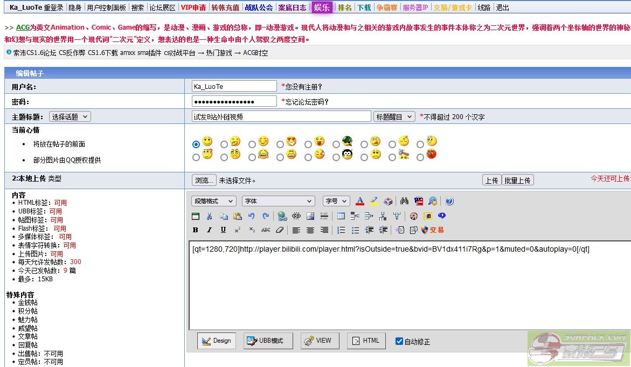Uncheck the 自动修正 checkbox

pos(399,341)
